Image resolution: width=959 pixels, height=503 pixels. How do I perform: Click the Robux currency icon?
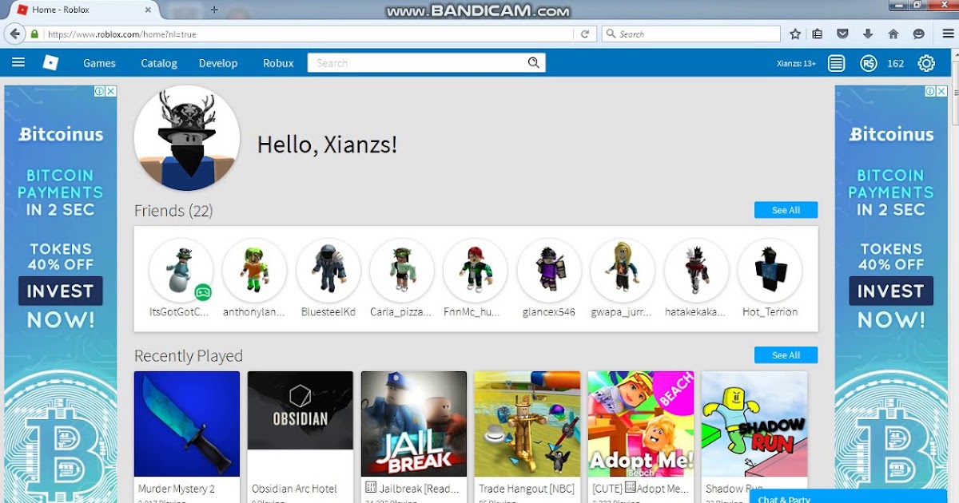(x=869, y=63)
